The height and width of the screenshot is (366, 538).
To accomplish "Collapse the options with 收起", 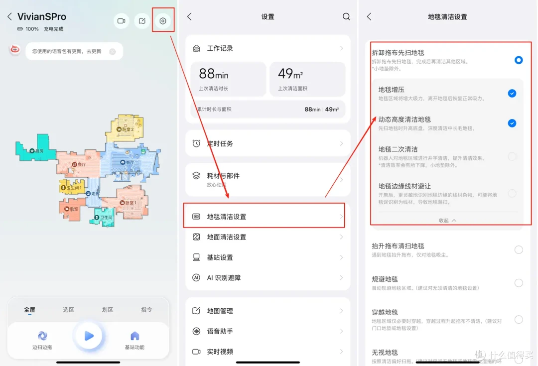I will pos(447,221).
